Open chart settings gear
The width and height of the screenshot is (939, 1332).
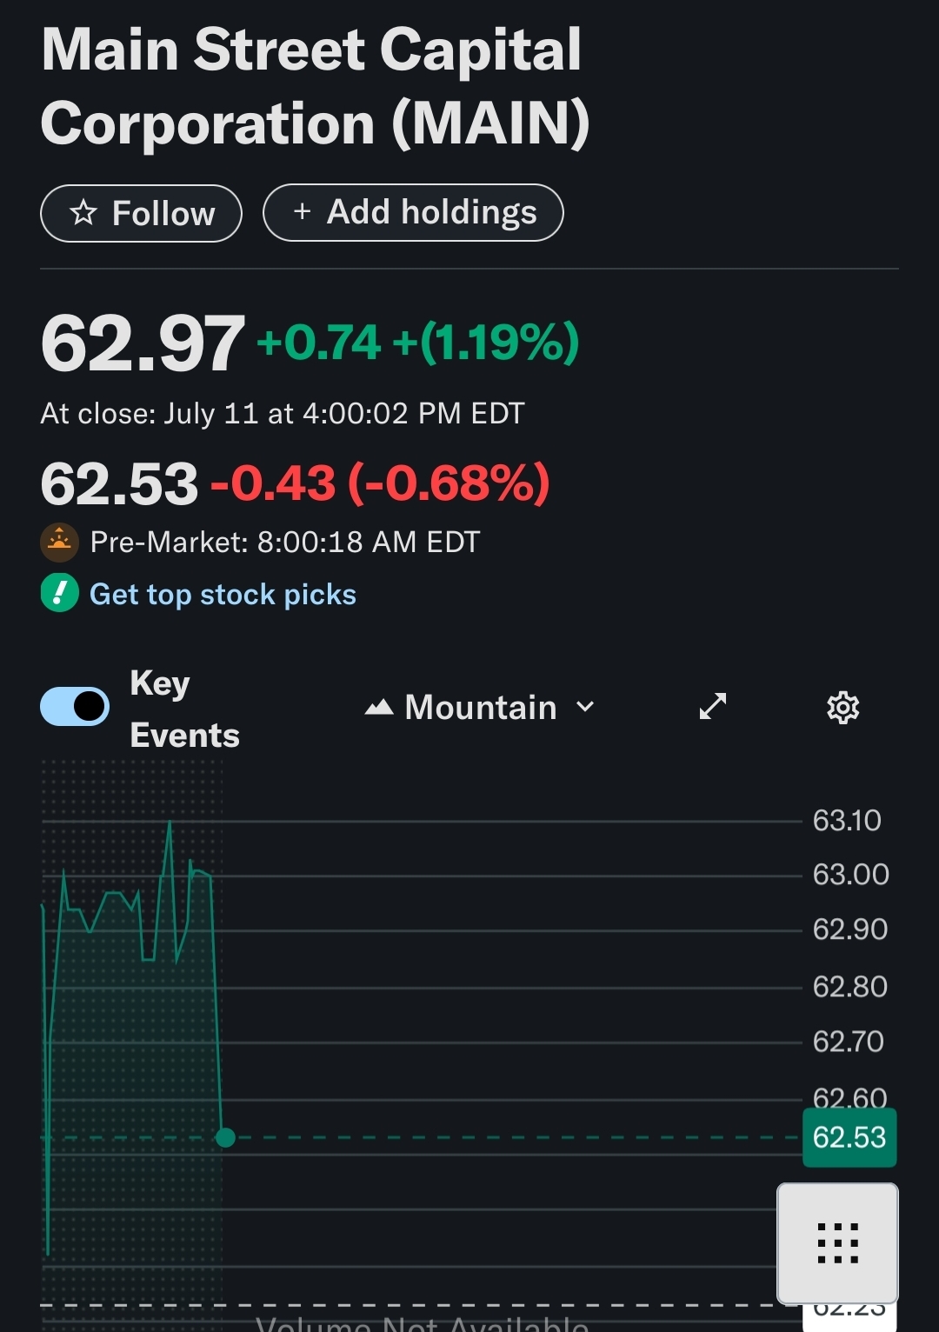click(842, 707)
